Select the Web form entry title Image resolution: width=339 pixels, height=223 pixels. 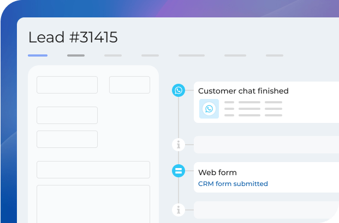pyautogui.click(x=217, y=172)
